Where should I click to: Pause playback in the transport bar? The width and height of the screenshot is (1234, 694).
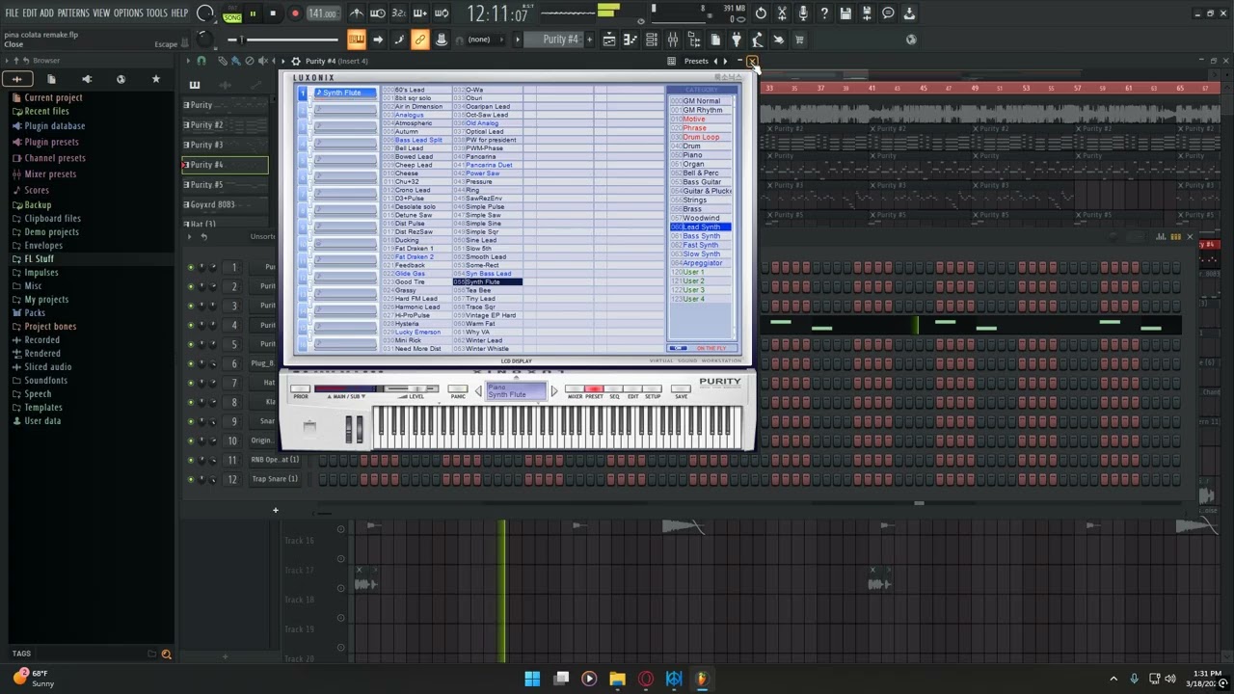253,13
